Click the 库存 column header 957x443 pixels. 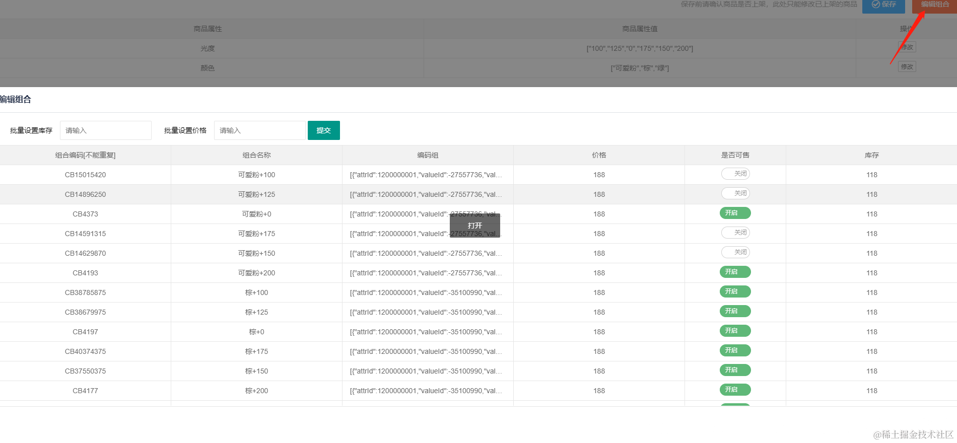872,155
